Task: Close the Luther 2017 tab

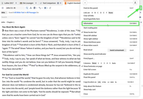Action: point(16,3)
